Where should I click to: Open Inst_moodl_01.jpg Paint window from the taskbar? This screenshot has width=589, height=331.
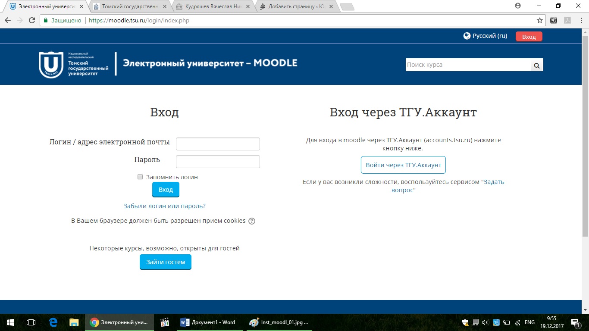pos(279,322)
